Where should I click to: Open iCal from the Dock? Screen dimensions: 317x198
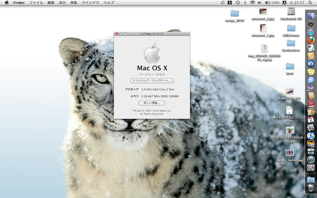click(311, 119)
